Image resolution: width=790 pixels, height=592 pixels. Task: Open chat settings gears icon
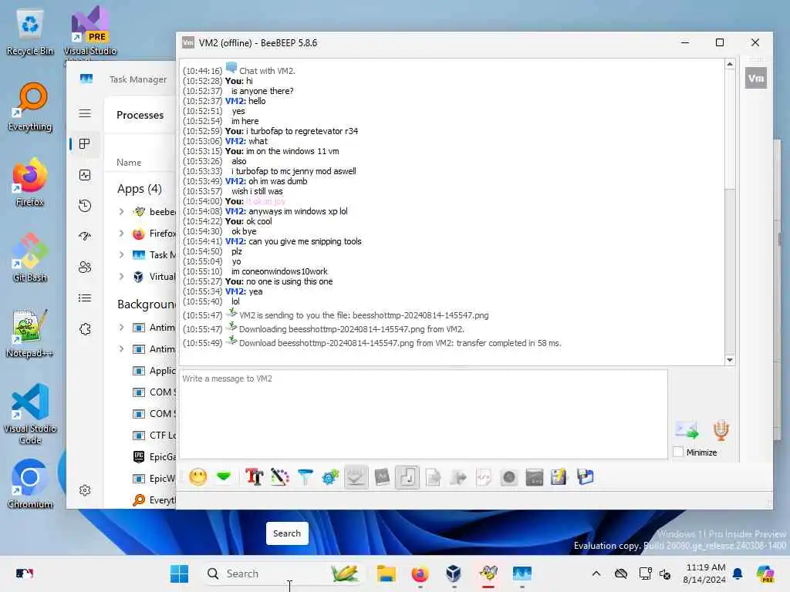click(330, 476)
